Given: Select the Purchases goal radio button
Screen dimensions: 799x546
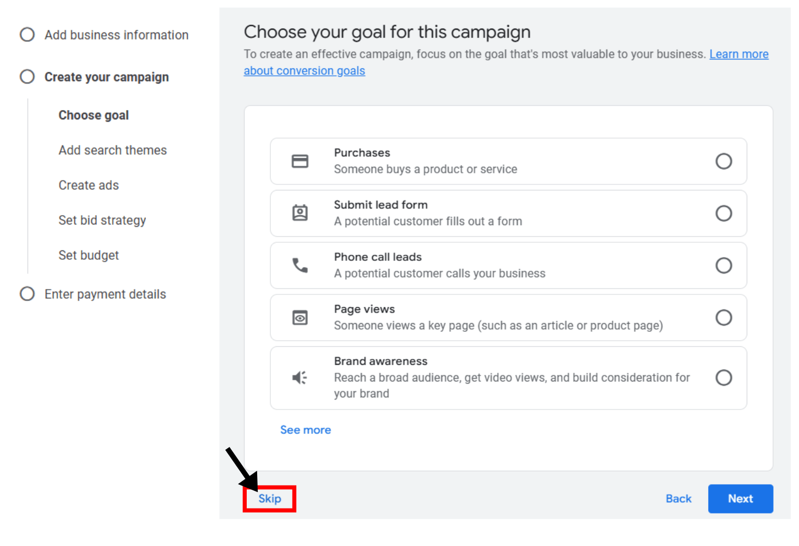Looking at the screenshot, I should 724,161.
